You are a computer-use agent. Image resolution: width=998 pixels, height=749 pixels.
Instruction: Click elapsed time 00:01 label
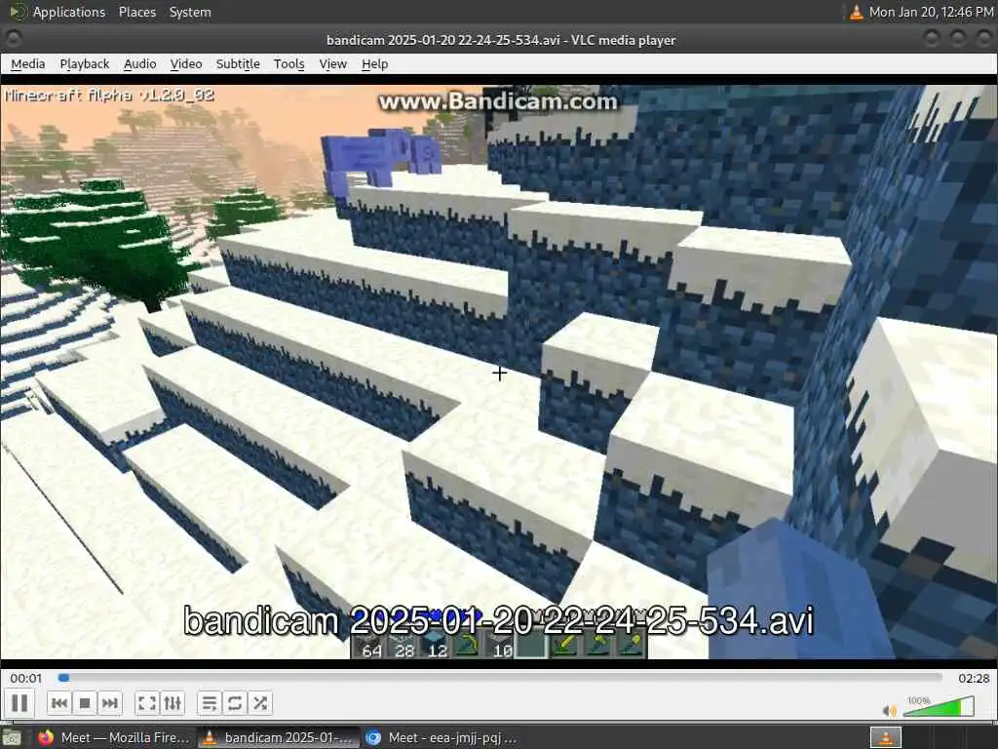click(x=26, y=679)
